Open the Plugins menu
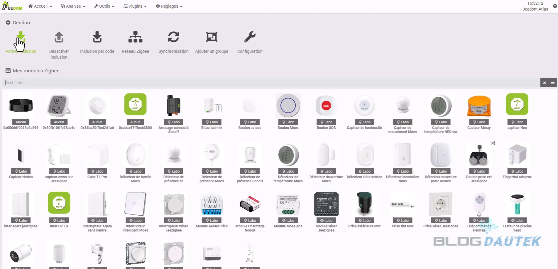This screenshot has height=269, width=558. tap(135, 6)
